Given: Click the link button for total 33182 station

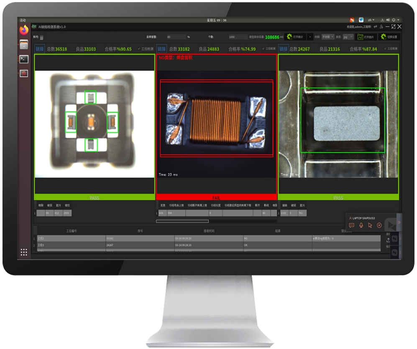Looking at the screenshot, I should tap(161, 49).
